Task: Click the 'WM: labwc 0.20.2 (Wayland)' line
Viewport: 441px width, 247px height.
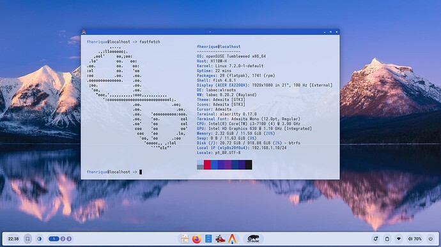Action: [x=227, y=94]
